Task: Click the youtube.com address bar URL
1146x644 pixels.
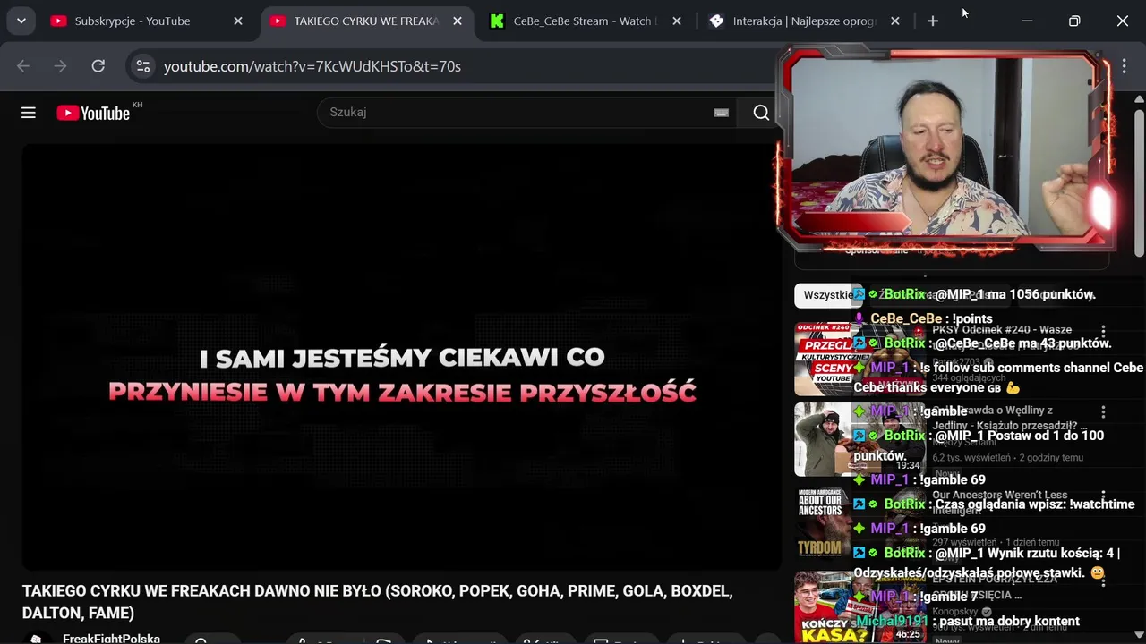Action: coord(312,66)
